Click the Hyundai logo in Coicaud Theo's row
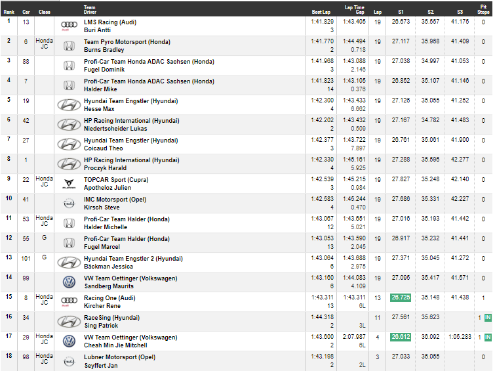This screenshot has height=371, width=495. [x=69, y=144]
